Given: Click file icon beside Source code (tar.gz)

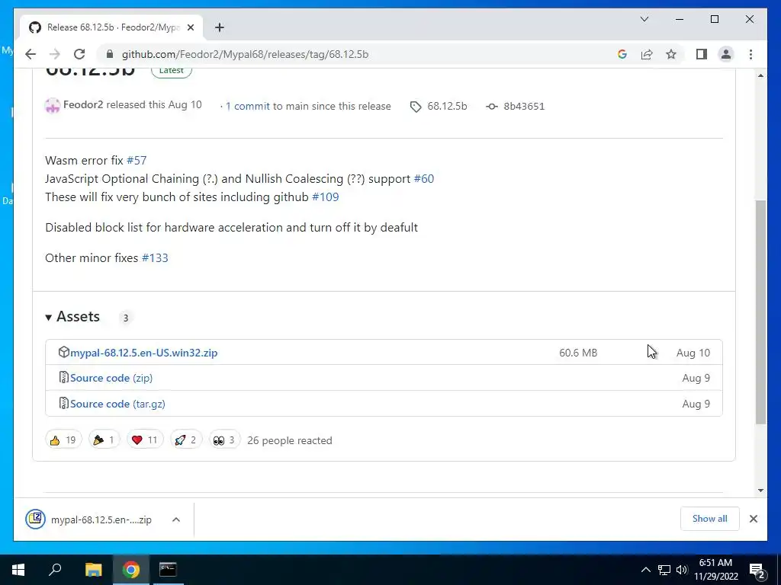Looking at the screenshot, I should (x=64, y=403).
